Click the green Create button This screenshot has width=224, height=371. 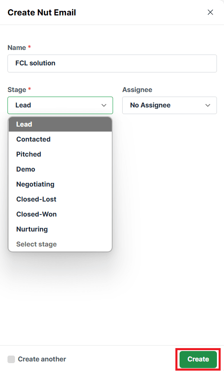tap(198, 359)
